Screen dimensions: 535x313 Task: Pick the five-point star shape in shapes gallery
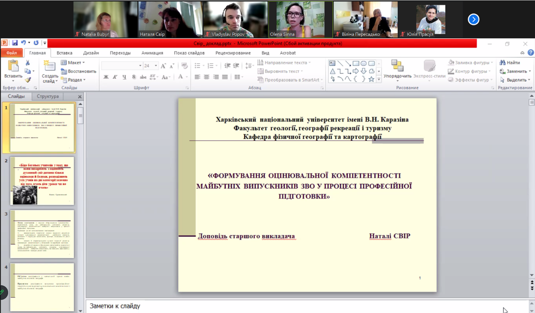(x=371, y=79)
